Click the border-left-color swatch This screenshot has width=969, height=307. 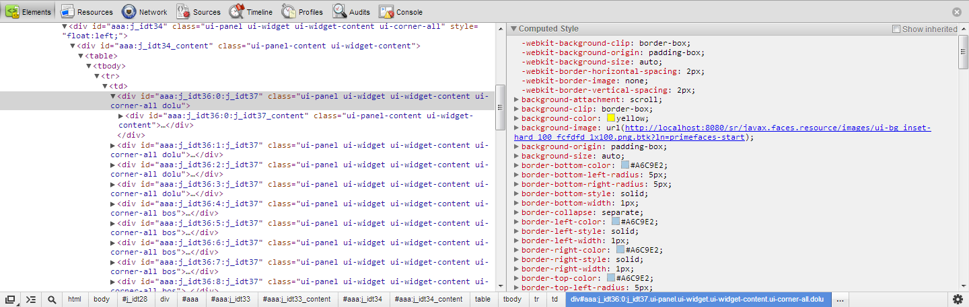coord(616,222)
